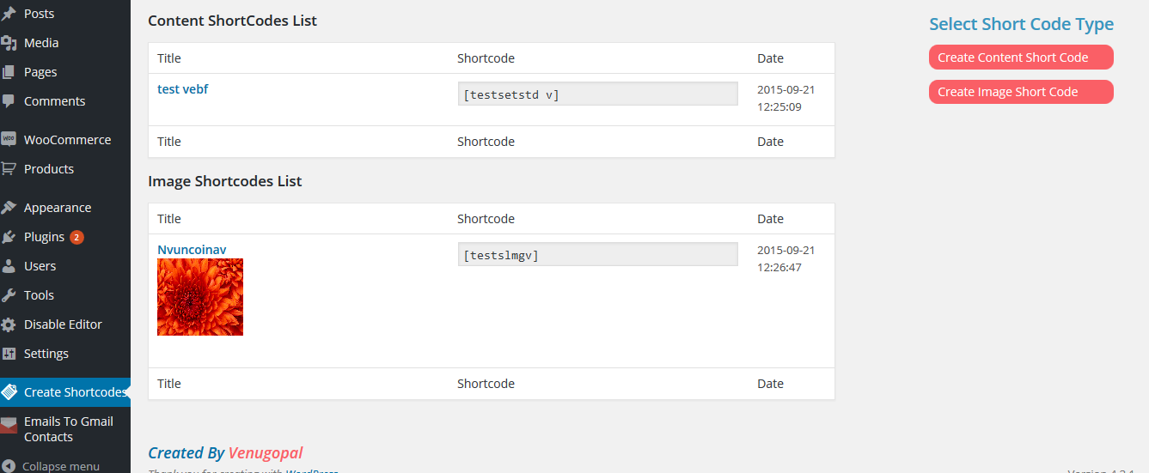The image size is (1149, 473).
Task: Open Products via the cart icon
Action: pos(9,169)
